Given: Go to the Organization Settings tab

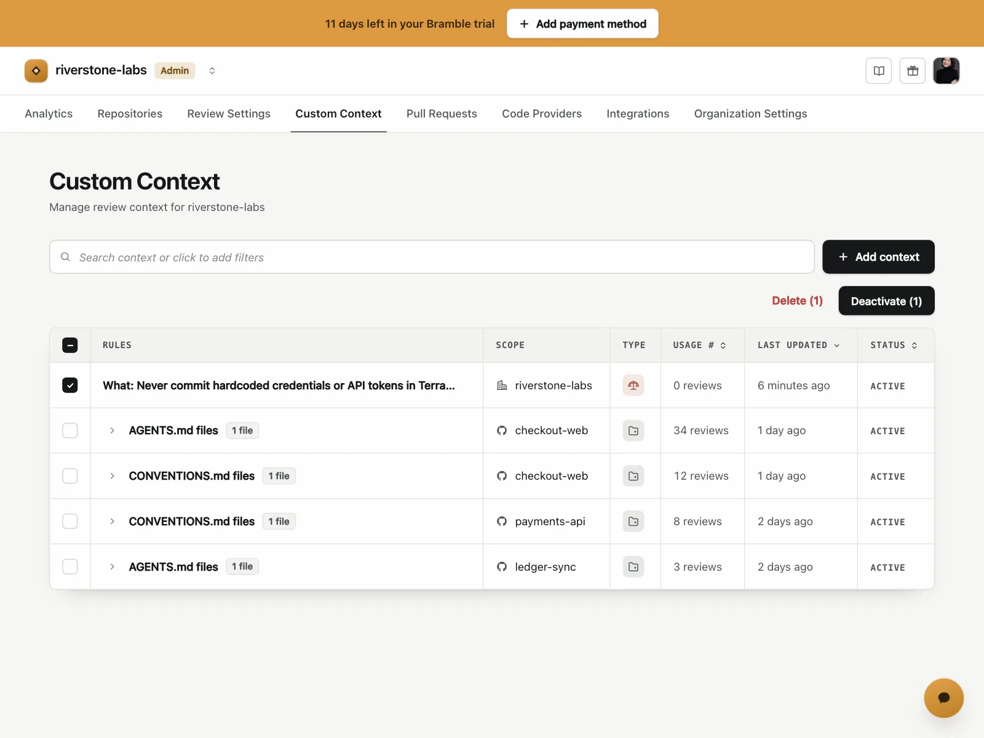Looking at the screenshot, I should [x=750, y=114].
